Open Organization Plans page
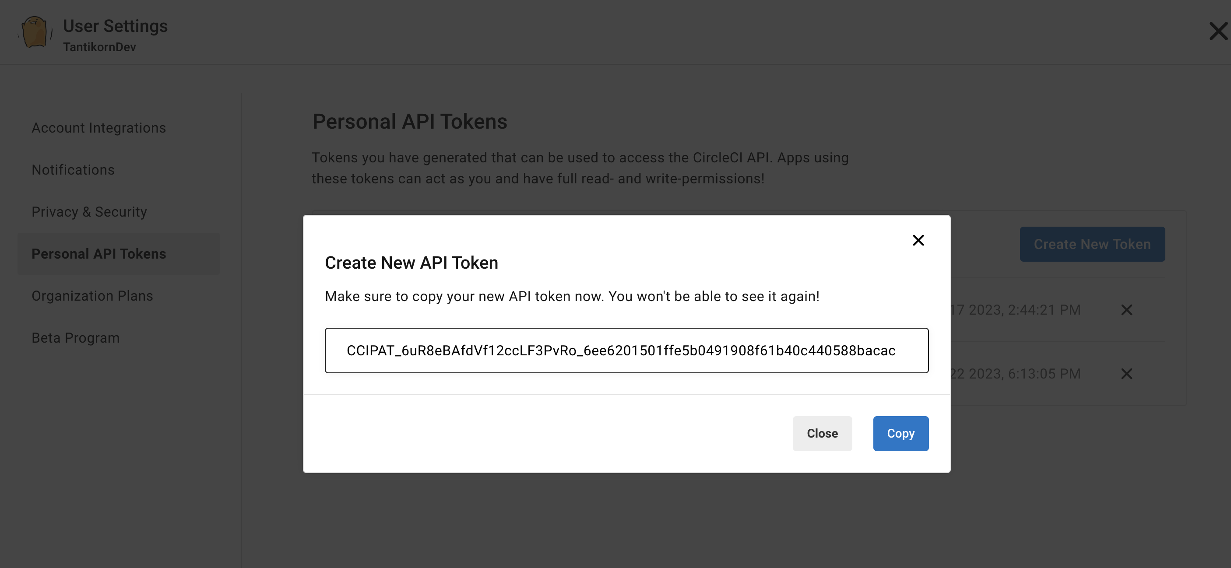The image size is (1231, 568). pos(92,296)
